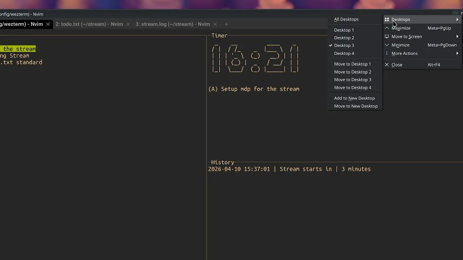Click '3 minutes' in history row

356,169
